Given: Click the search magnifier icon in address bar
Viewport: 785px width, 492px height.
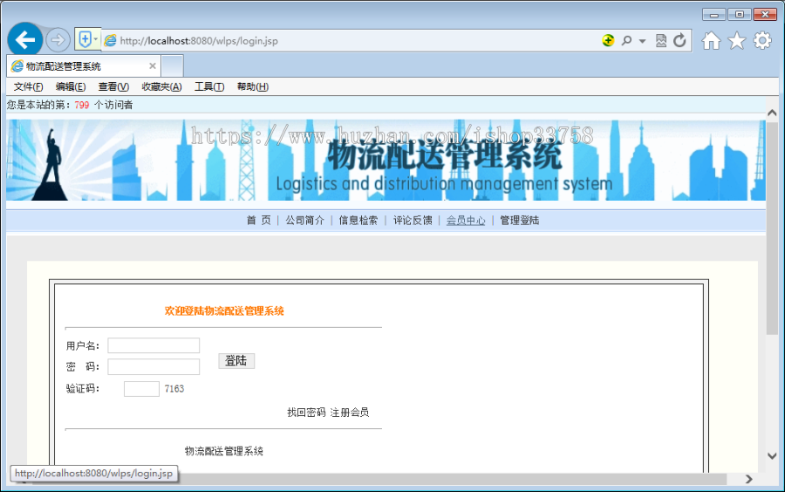Looking at the screenshot, I should [x=626, y=40].
